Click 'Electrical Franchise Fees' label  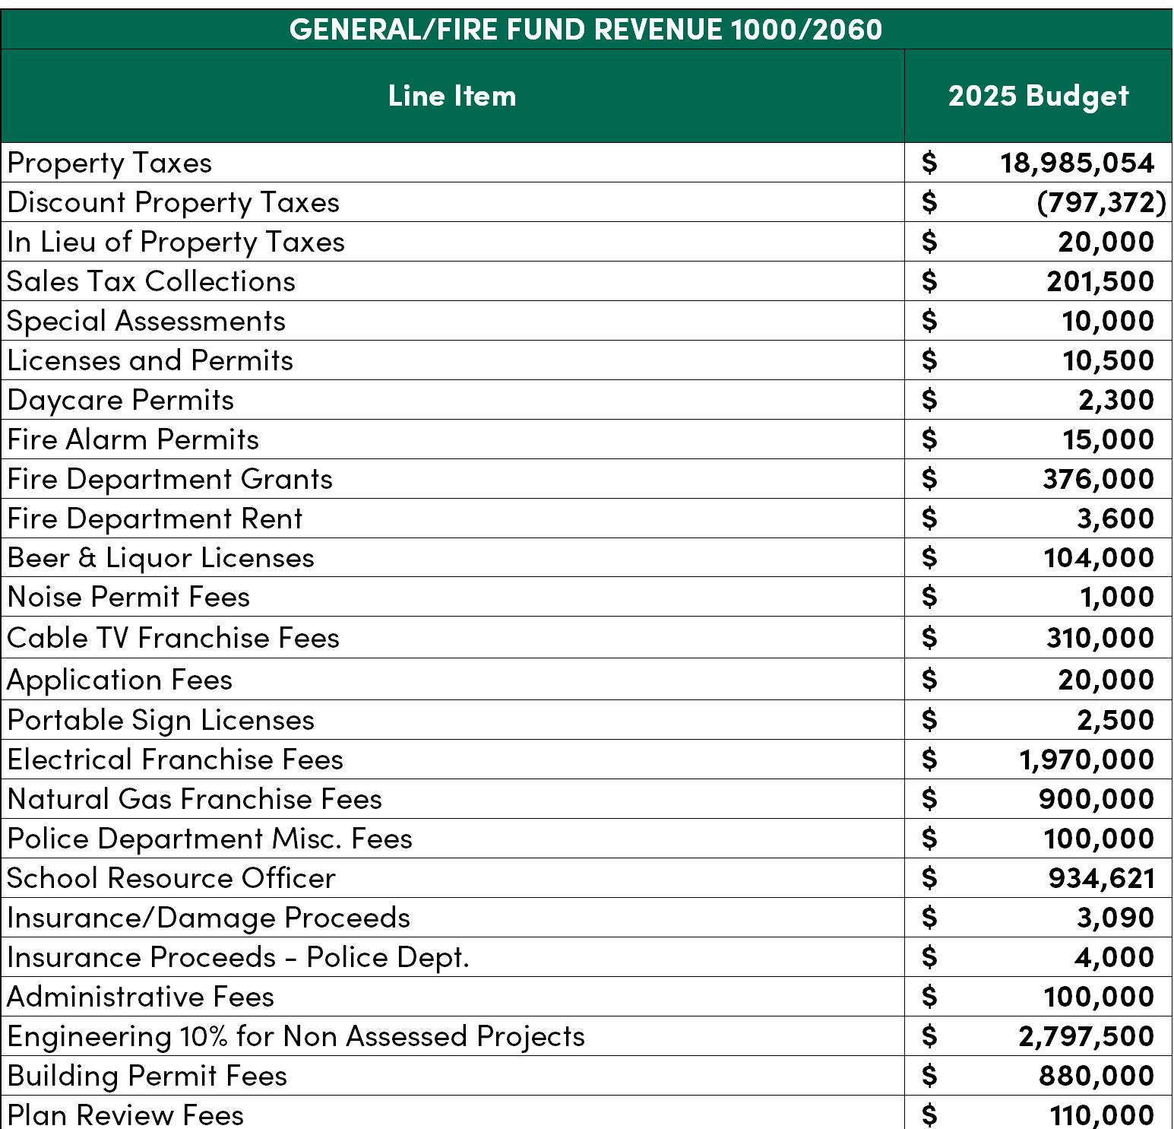coord(175,760)
